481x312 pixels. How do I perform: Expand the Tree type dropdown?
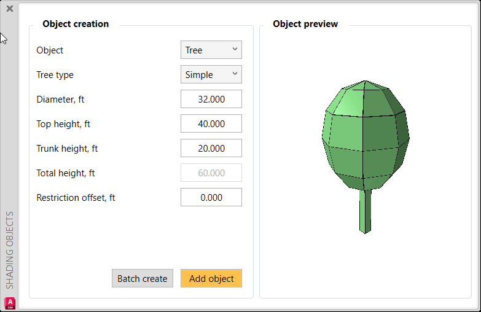(x=211, y=75)
